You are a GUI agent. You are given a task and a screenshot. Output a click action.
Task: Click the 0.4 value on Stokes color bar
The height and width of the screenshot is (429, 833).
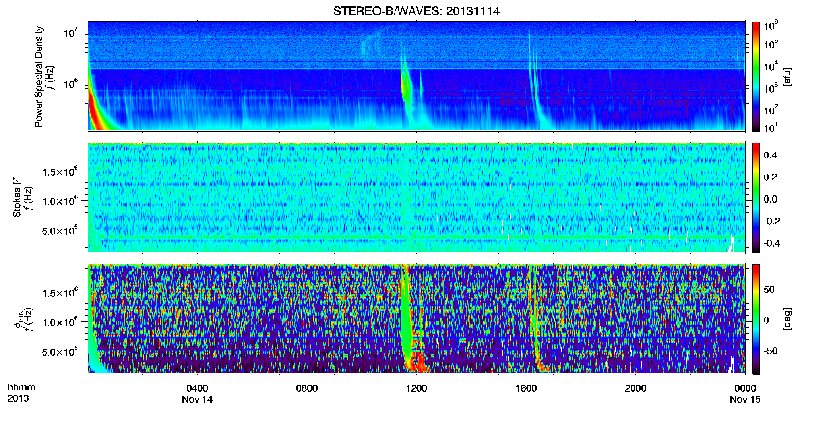(770, 155)
